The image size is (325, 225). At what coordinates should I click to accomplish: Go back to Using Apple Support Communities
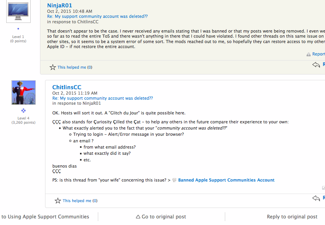pyautogui.click(x=45, y=217)
